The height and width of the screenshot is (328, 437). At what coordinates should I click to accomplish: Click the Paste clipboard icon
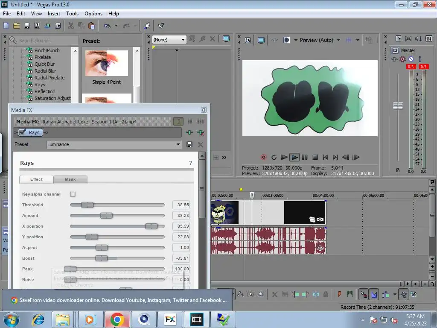91,26
